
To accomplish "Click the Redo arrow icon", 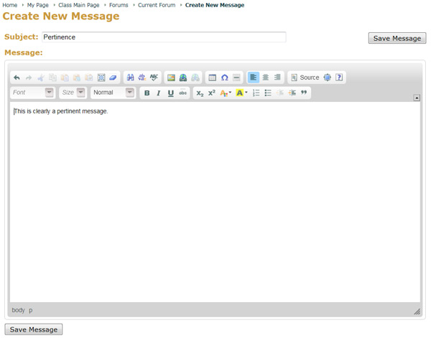I will tap(29, 78).
